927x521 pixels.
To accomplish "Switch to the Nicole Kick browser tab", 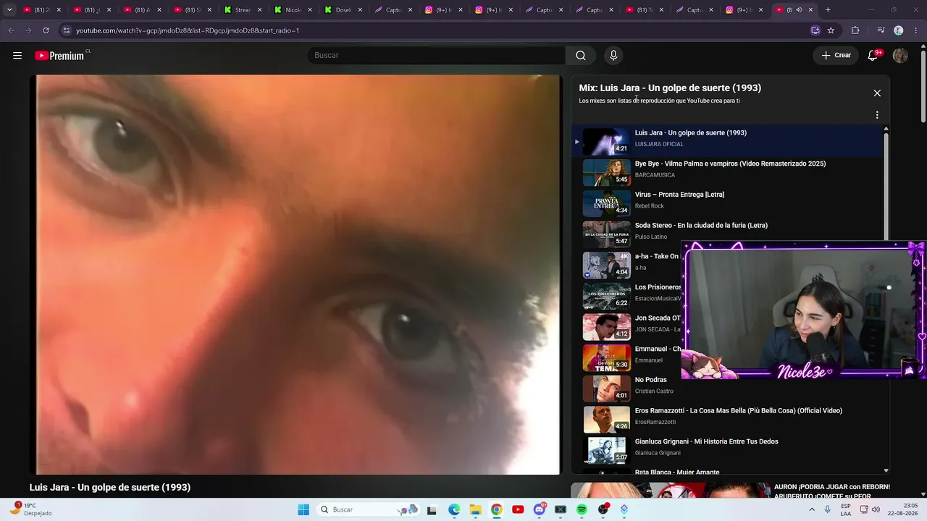I will coord(293,10).
